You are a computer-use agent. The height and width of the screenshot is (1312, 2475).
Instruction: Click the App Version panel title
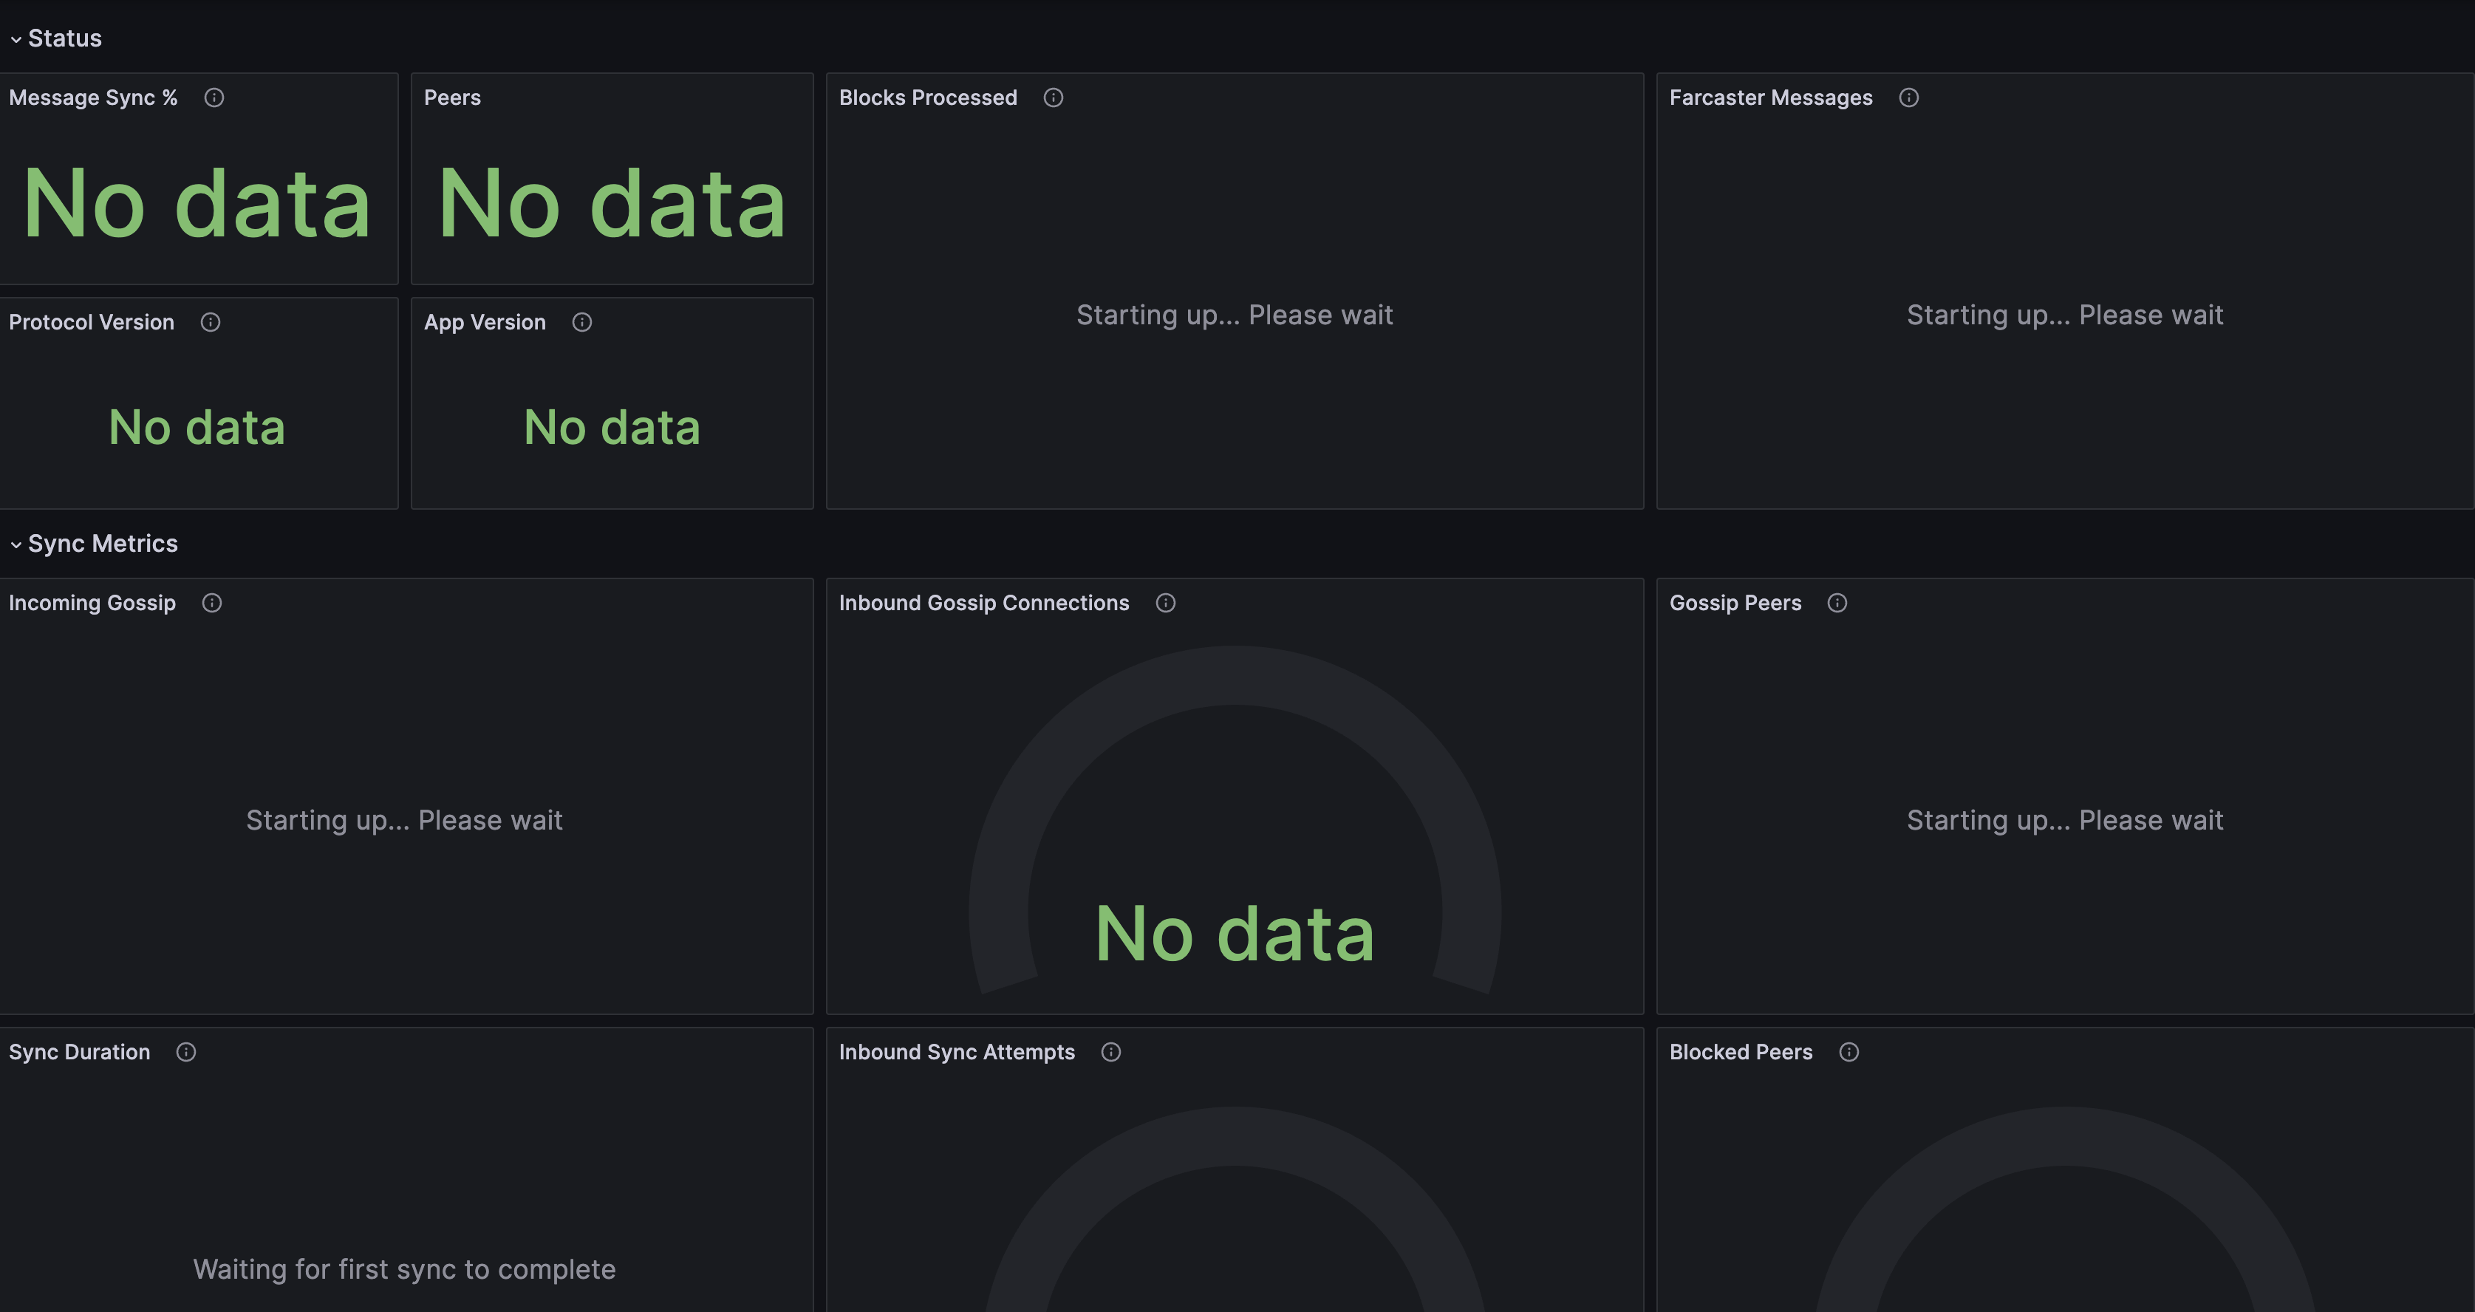[484, 322]
